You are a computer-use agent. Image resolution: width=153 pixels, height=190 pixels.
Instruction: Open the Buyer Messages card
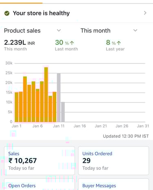113,184
